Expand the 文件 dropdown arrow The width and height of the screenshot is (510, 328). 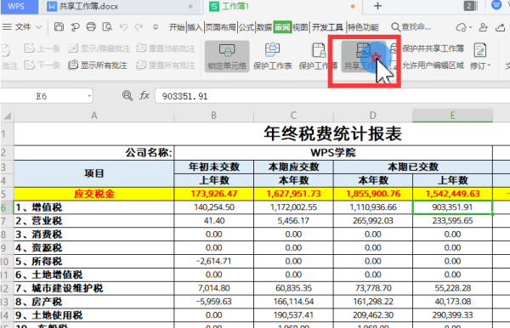39,27
